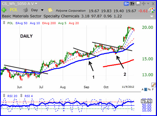Open the yellow notes icon
157x116 pixels.
coord(50,10)
